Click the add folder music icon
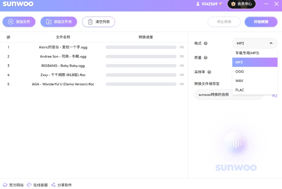Viewport: 282px width, 189px height. (49, 22)
